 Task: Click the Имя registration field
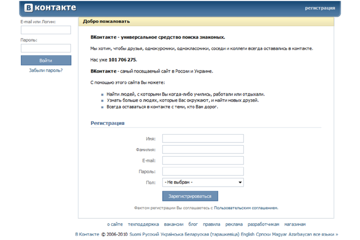click(x=203, y=138)
